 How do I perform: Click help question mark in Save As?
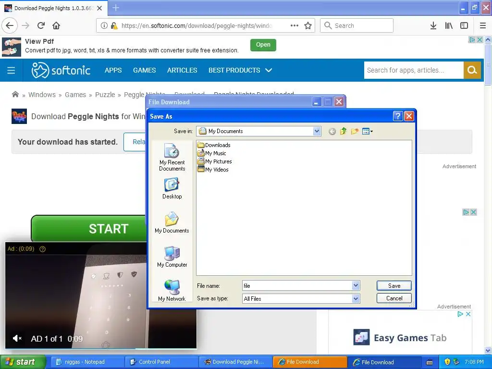point(397,116)
